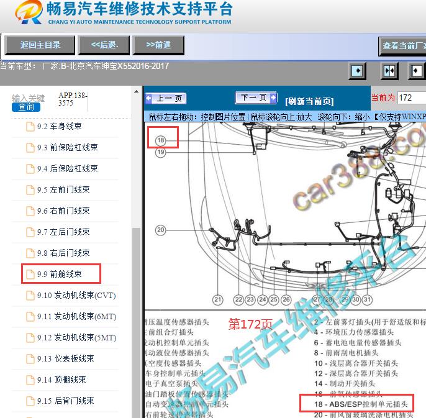Screen dimensions: 426x418
Task: Open the 9.13 仪表板线束 entry
Action: [x=65, y=359]
